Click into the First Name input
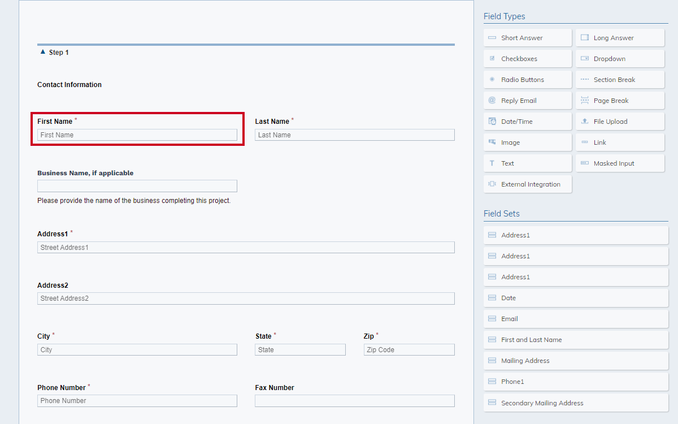Viewport: 678px width, 424px height. click(137, 135)
